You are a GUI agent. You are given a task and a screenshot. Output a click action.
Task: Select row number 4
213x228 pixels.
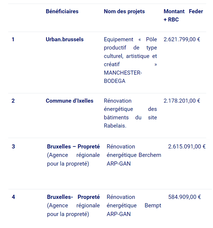point(13,197)
